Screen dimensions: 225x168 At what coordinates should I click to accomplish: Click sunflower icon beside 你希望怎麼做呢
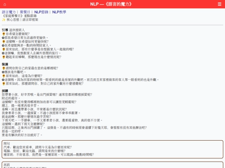point(4,34)
